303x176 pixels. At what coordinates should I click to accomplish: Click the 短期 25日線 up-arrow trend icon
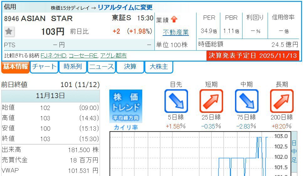(211, 101)
